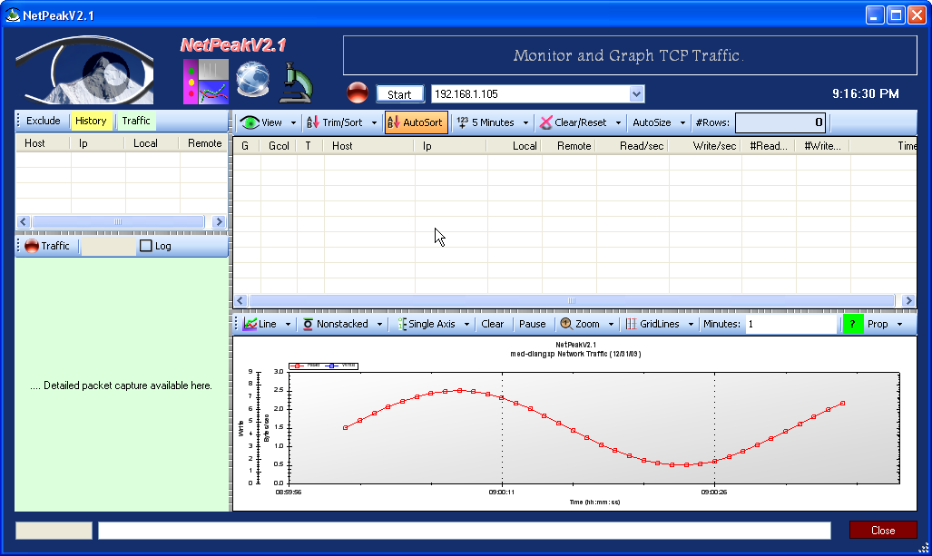Select the Line graph type button
Screen dimensions: 932x556
click(x=260, y=324)
